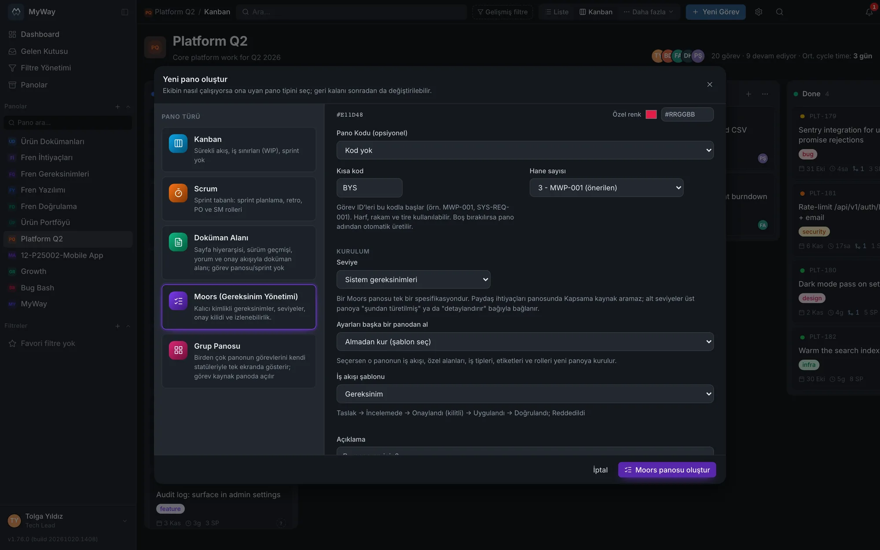Click the Özel renk red swatch
Image resolution: width=880 pixels, height=550 pixels.
tap(651, 114)
